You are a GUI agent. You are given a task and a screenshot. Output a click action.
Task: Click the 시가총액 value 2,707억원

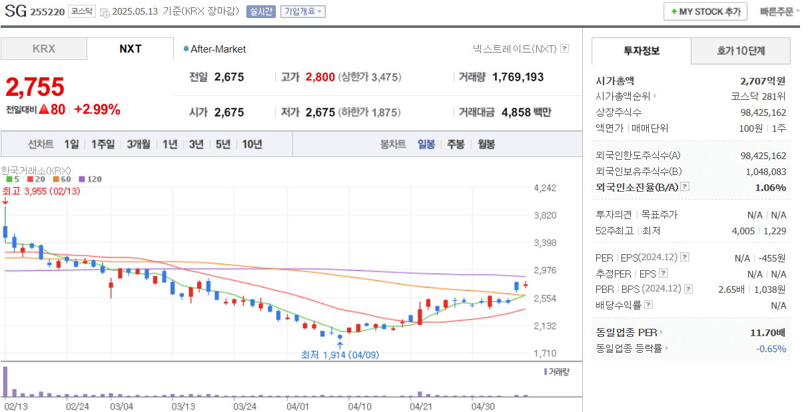pyautogui.click(x=763, y=81)
